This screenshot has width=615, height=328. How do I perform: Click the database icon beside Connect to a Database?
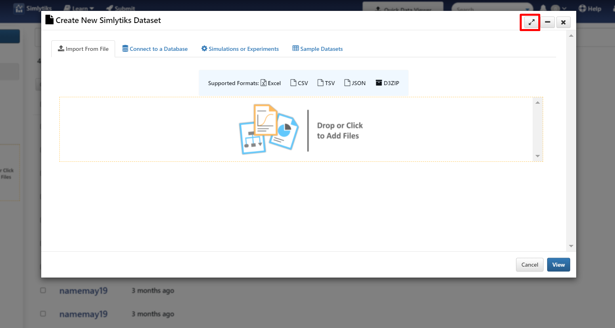pyautogui.click(x=125, y=48)
